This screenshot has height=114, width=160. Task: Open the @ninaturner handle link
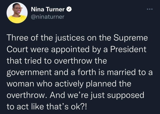pyautogui.click(x=48, y=17)
